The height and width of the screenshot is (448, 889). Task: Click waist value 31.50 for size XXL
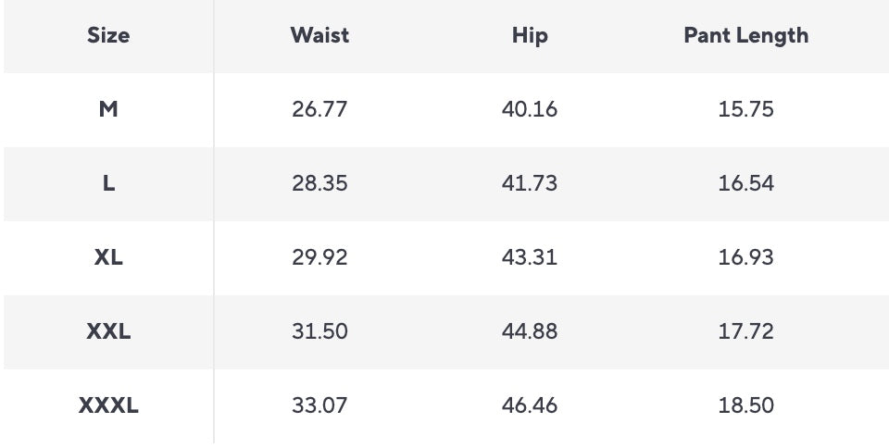click(319, 331)
